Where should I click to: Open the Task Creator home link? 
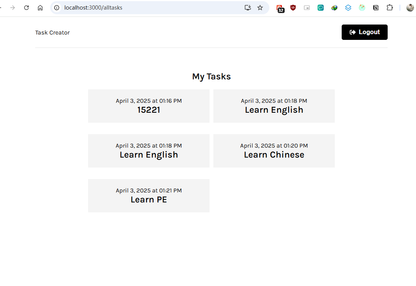[x=52, y=33]
